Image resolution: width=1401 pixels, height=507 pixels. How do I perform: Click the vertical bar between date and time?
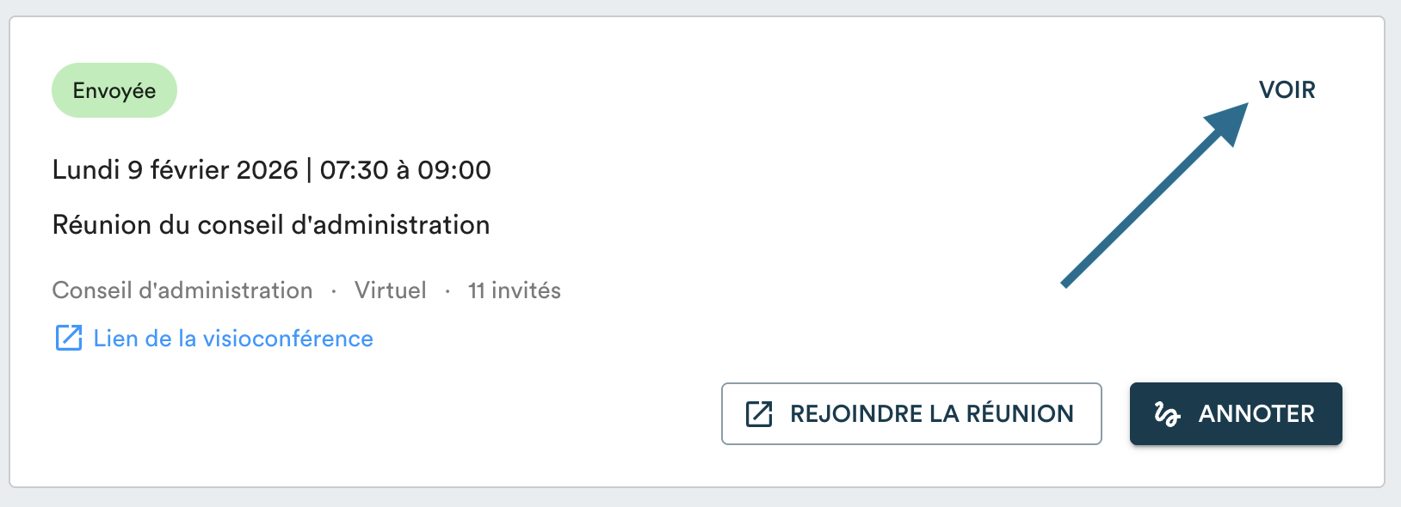coord(309,170)
